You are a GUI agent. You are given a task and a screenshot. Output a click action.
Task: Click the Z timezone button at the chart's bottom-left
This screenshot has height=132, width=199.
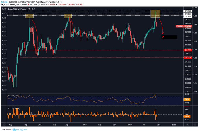click(4, 124)
